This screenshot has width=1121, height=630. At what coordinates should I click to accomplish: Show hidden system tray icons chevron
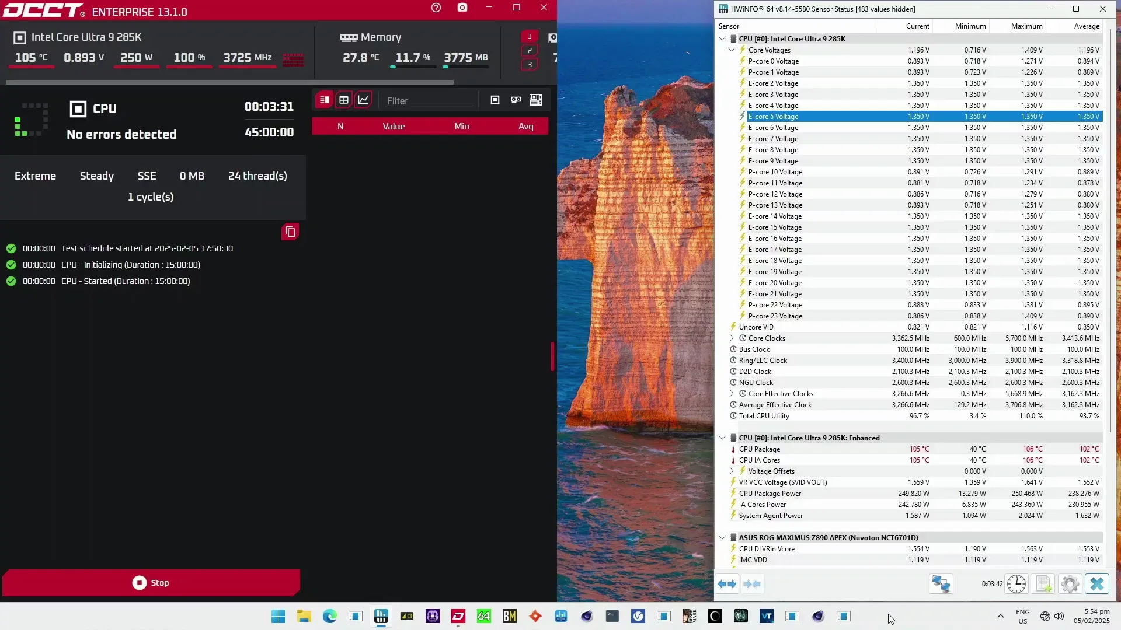[1000, 616]
